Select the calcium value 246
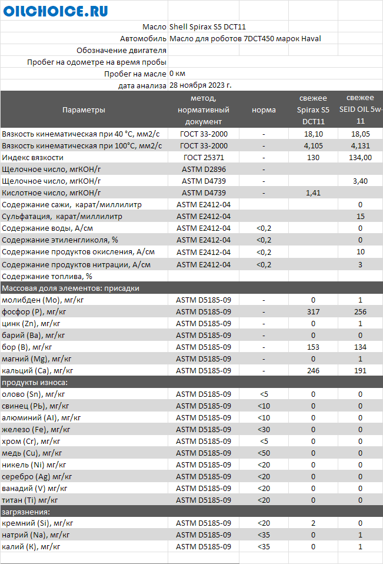 [314, 370]
